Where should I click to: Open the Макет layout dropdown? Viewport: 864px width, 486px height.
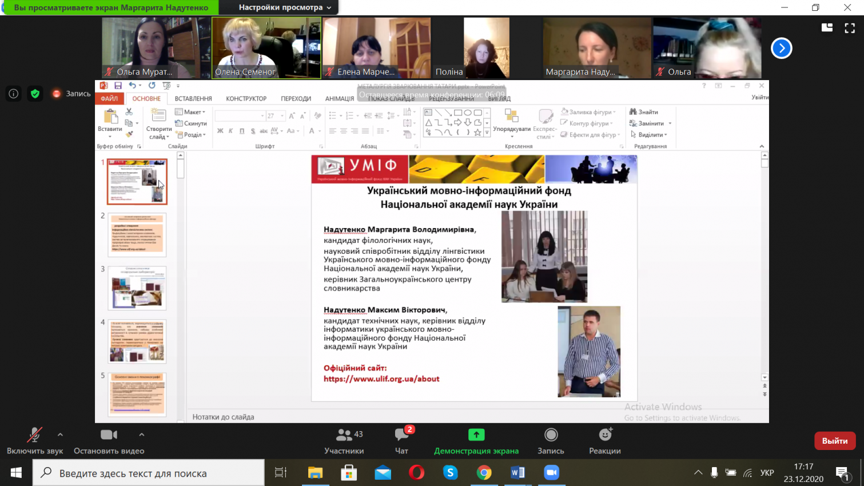pyautogui.click(x=190, y=112)
